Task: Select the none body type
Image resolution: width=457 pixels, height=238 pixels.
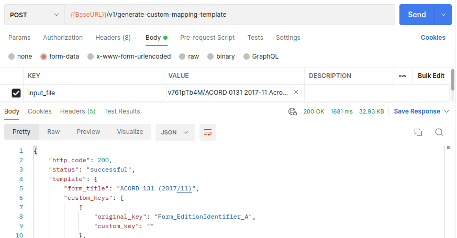Action: [x=12, y=56]
